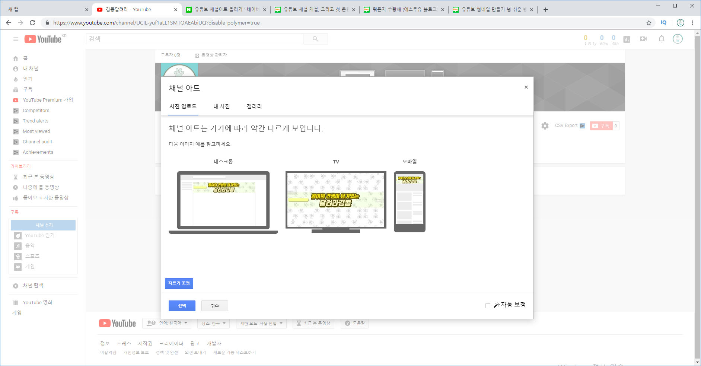Click the mobile preview thumbnail
This screenshot has height=366, width=701.
[410, 201]
